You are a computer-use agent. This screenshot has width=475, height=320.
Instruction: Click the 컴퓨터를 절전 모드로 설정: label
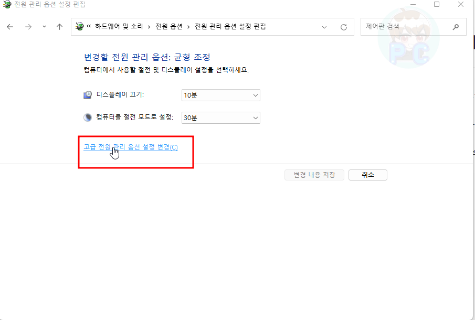135,117
